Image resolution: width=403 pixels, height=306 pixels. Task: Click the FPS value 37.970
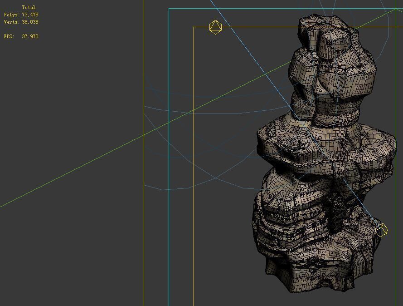(x=30, y=36)
